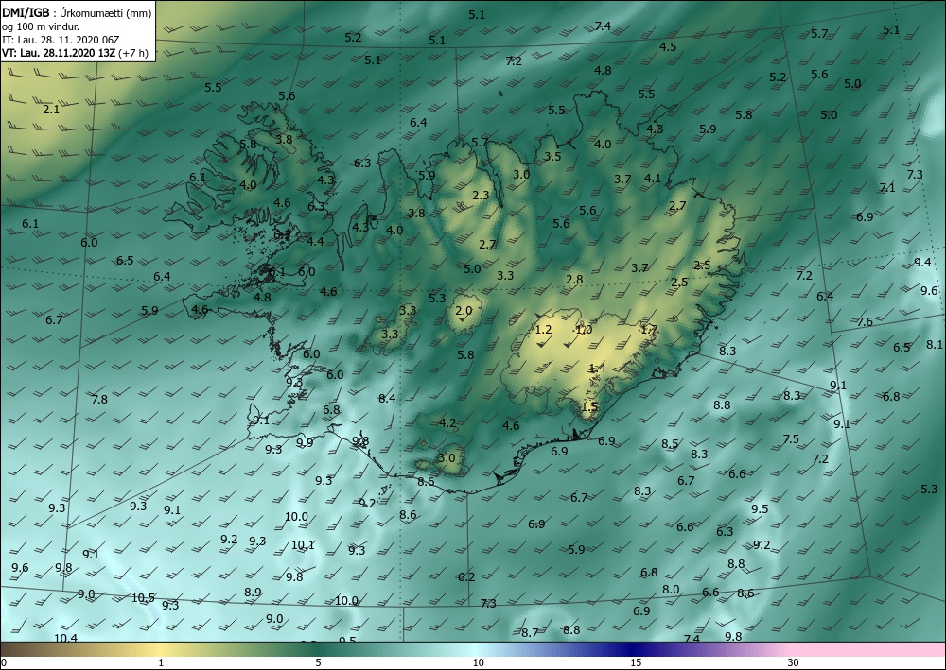946x670 pixels.
Task: Click the '1.7' value on the map
Action: (649, 330)
